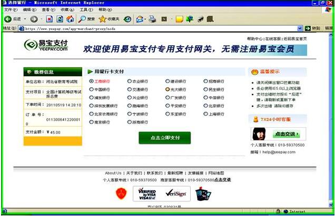Click the Refresh page icon
This screenshot has width=335, height=216.
pos(60,19)
